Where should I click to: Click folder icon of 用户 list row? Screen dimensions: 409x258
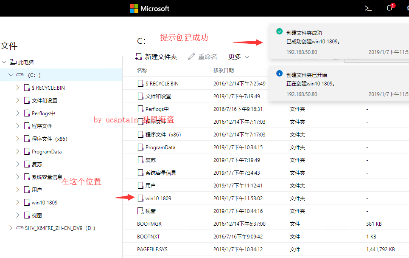click(x=140, y=185)
